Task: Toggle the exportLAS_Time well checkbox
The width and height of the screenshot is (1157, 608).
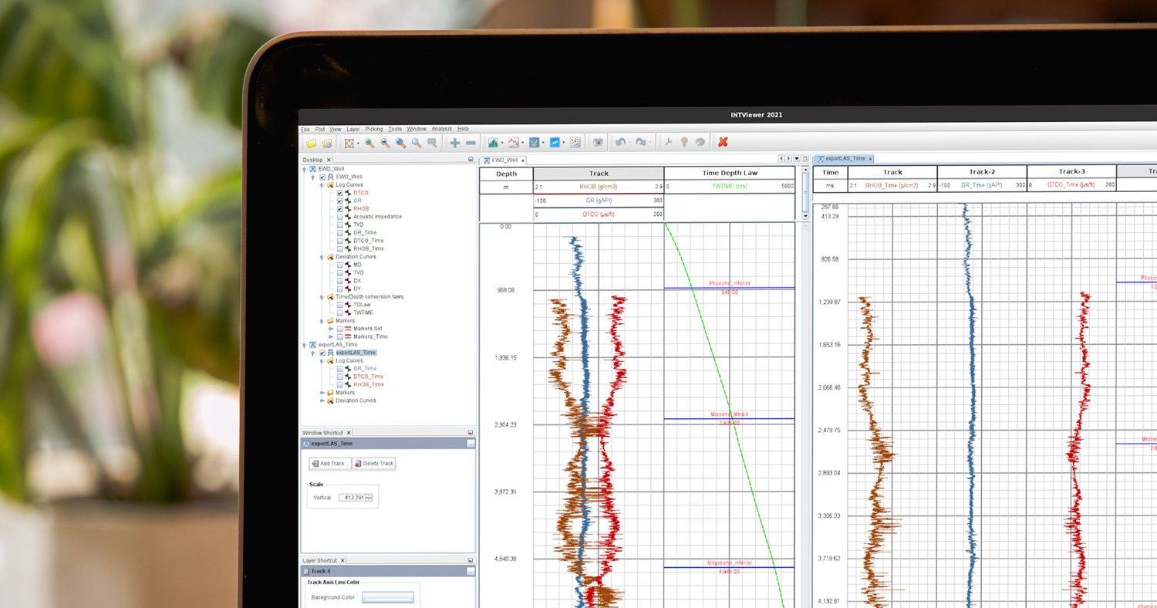Action: (322, 353)
